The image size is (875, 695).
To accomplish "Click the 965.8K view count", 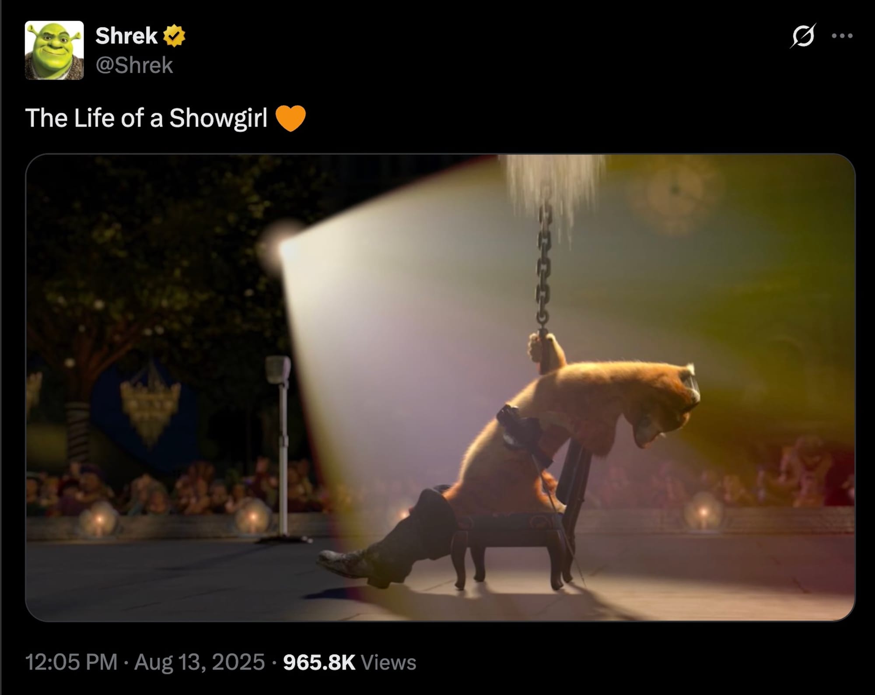I will click(x=319, y=662).
